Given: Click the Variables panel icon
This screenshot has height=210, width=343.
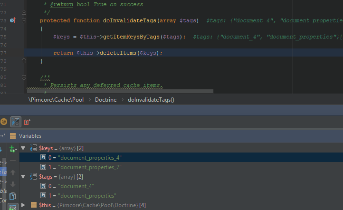Looking at the screenshot, I should click(13, 136).
